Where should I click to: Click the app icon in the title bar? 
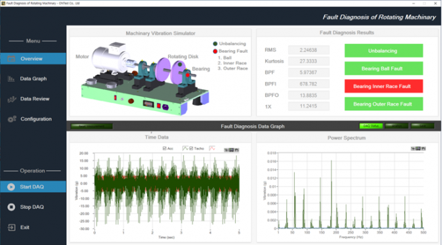click(3, 3)
